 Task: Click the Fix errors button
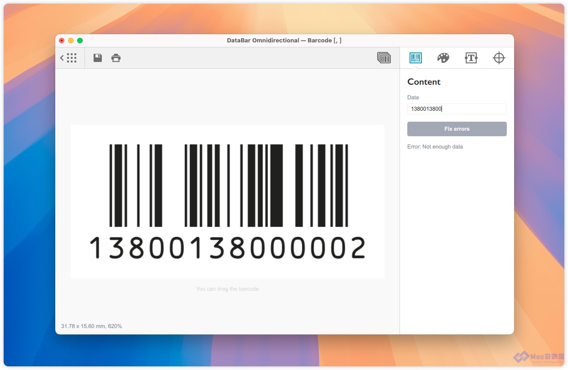click(x=457, y=129)
